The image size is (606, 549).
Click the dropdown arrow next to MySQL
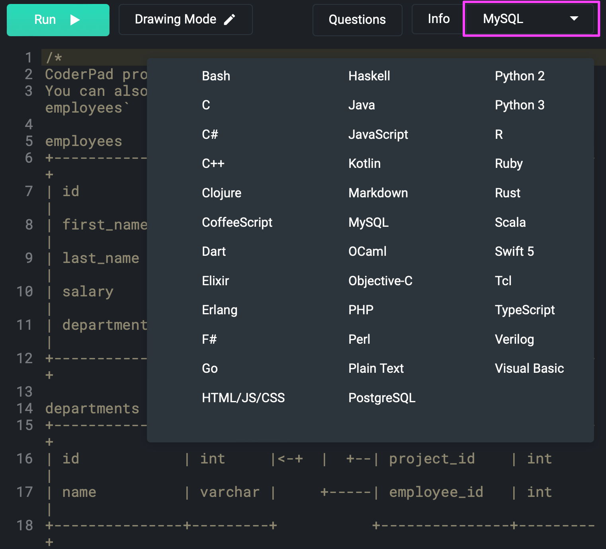pos(574,18)
